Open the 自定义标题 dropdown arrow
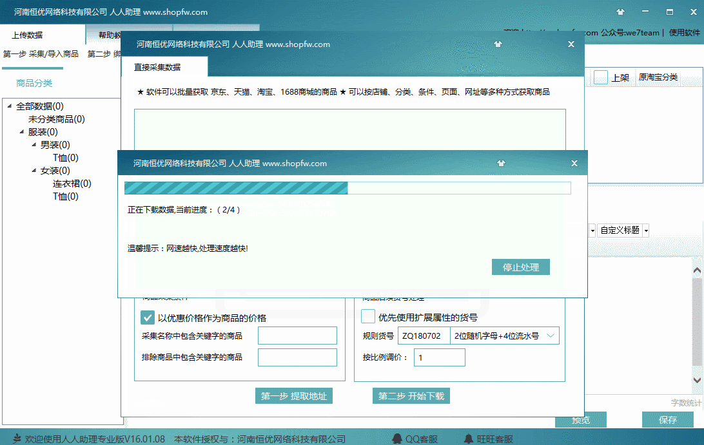Image resolution: width=704 pixels, height=445 pixels. 646,231
